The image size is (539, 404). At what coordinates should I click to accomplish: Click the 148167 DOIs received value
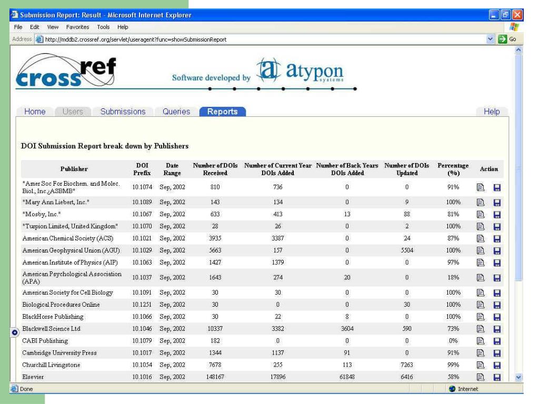click(215, 377)
